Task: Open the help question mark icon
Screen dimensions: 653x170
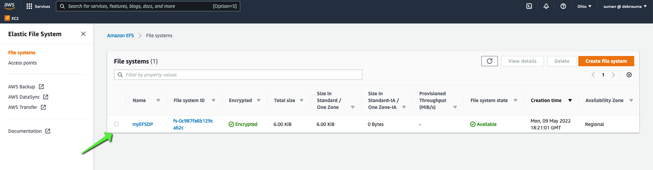Action: coord(563,6)
